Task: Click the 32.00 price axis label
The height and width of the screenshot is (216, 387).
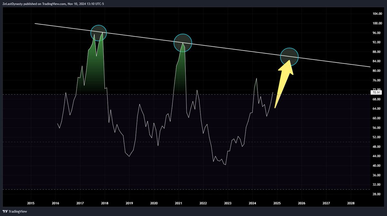Action: tap(377, 184)
